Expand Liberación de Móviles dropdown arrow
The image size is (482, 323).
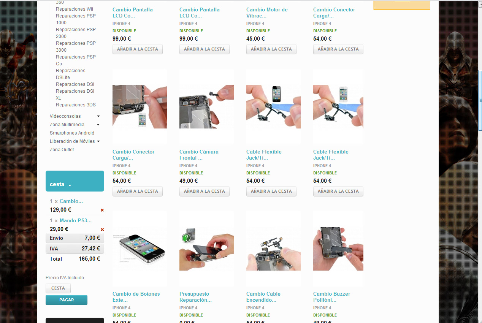pyautogui.click(x=98, y=141)
